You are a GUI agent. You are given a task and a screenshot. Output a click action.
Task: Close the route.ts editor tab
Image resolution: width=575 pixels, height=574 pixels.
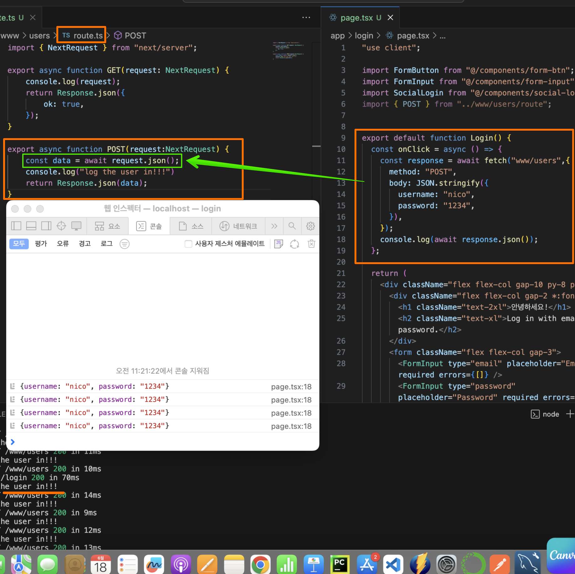(33, 18)
